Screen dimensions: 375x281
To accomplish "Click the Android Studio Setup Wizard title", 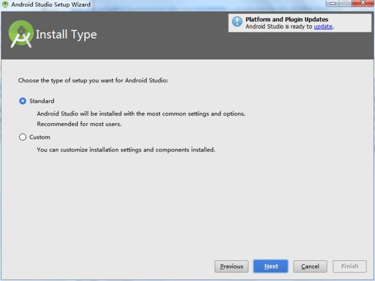I will (x=51, y=4).
